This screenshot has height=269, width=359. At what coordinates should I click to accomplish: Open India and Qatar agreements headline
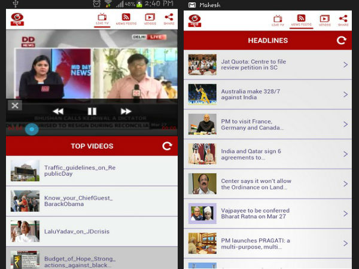[x=267, y=154]
